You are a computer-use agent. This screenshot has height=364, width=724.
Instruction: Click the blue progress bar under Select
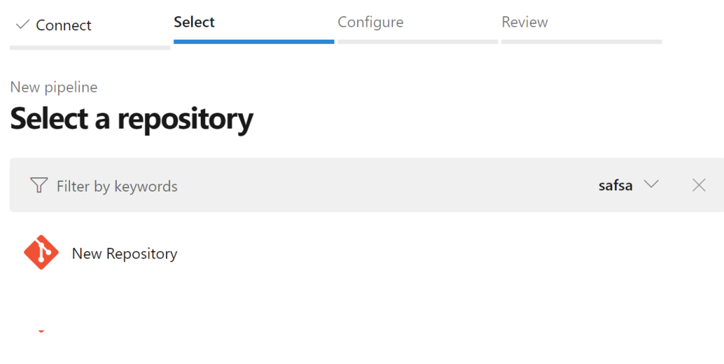click(x=254, y=42)
